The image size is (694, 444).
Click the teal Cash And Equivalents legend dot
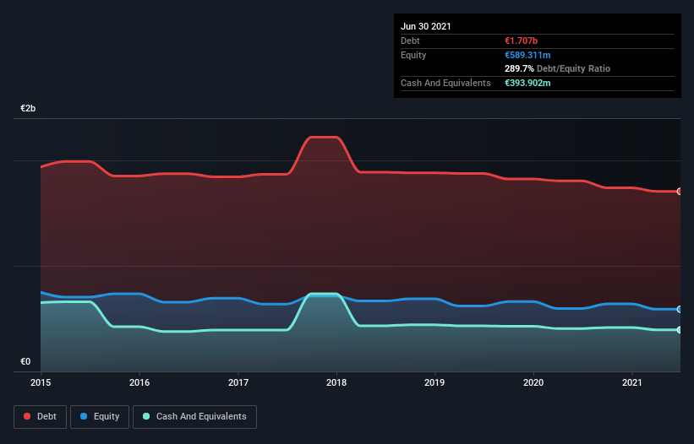pos(146,416)
